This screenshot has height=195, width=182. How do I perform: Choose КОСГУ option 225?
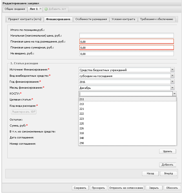(128, 123)
